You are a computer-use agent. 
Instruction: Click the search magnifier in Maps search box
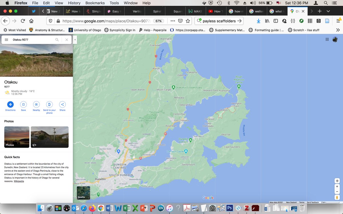(57, 40)
